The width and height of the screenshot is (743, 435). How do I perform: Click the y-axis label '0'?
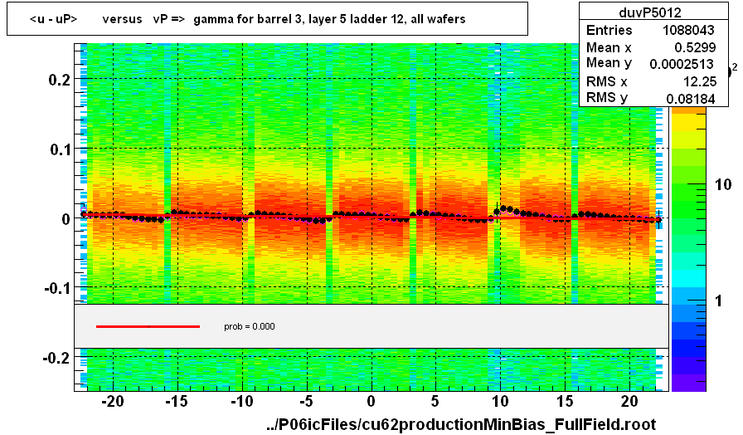tap(66, 219)
